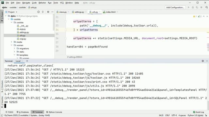Add a new terminal session
The image size is (209, 117).
point(27,61)
